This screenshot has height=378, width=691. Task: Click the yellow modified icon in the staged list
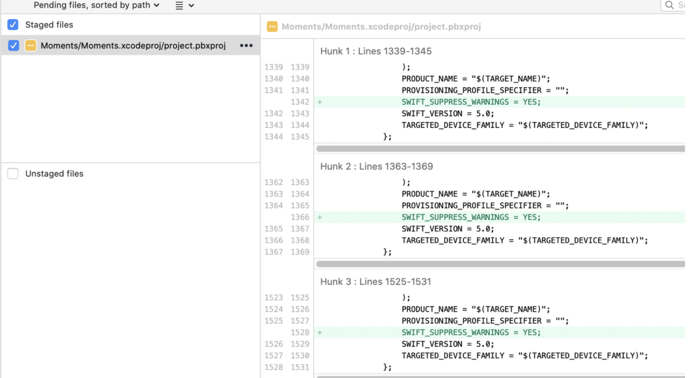point(30,46)
